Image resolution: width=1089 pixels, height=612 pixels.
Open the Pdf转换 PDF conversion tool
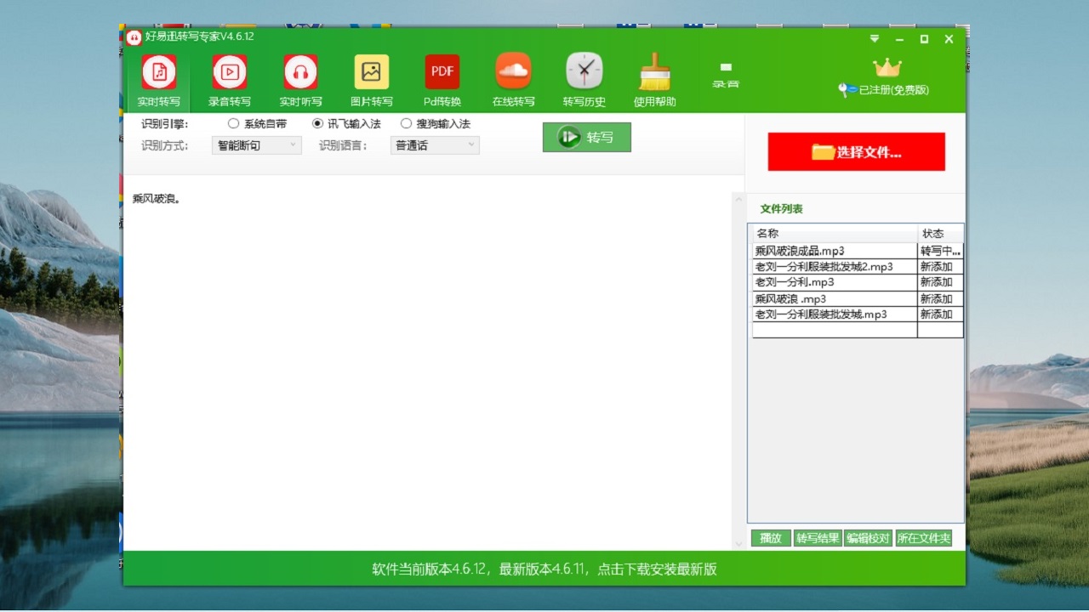(442, 82)
